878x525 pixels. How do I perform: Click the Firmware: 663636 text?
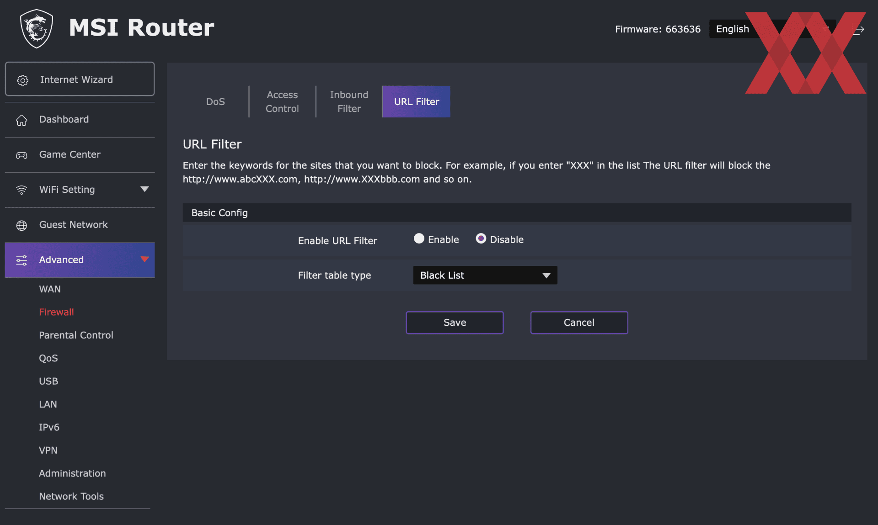[658, 29]
